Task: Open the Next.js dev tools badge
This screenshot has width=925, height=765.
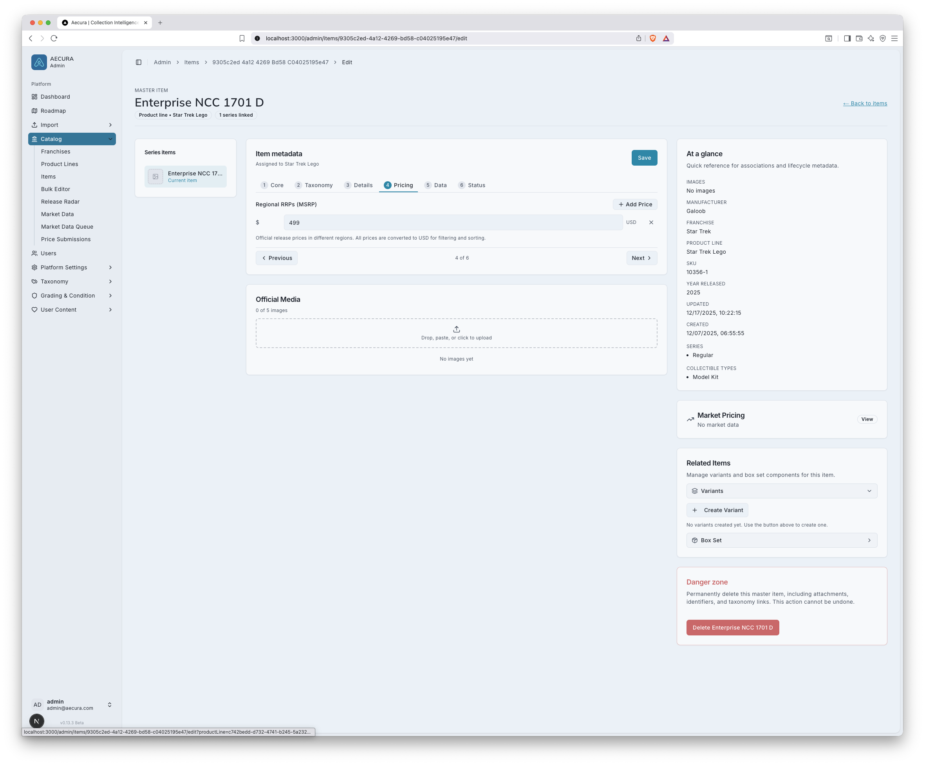Action: tap(36, 721)
